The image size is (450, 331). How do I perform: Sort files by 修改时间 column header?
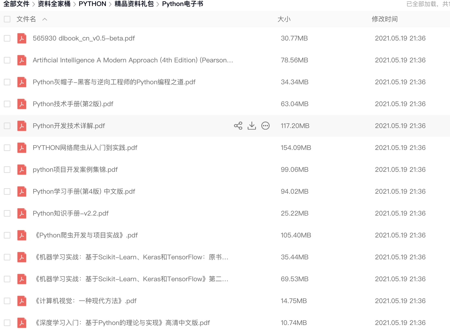pyautogui.click(x=385, y=19)
